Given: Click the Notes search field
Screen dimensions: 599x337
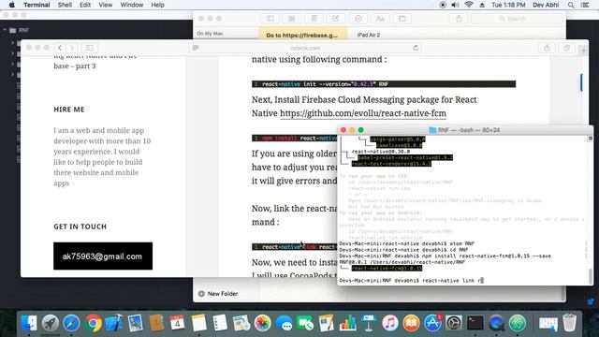Looking at the screenshot, I should click(518, 19).
